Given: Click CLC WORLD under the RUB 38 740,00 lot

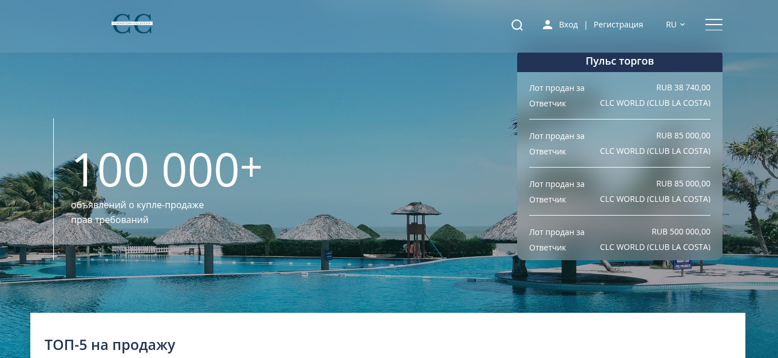Looking at the screenshot, I should (655, 103).
